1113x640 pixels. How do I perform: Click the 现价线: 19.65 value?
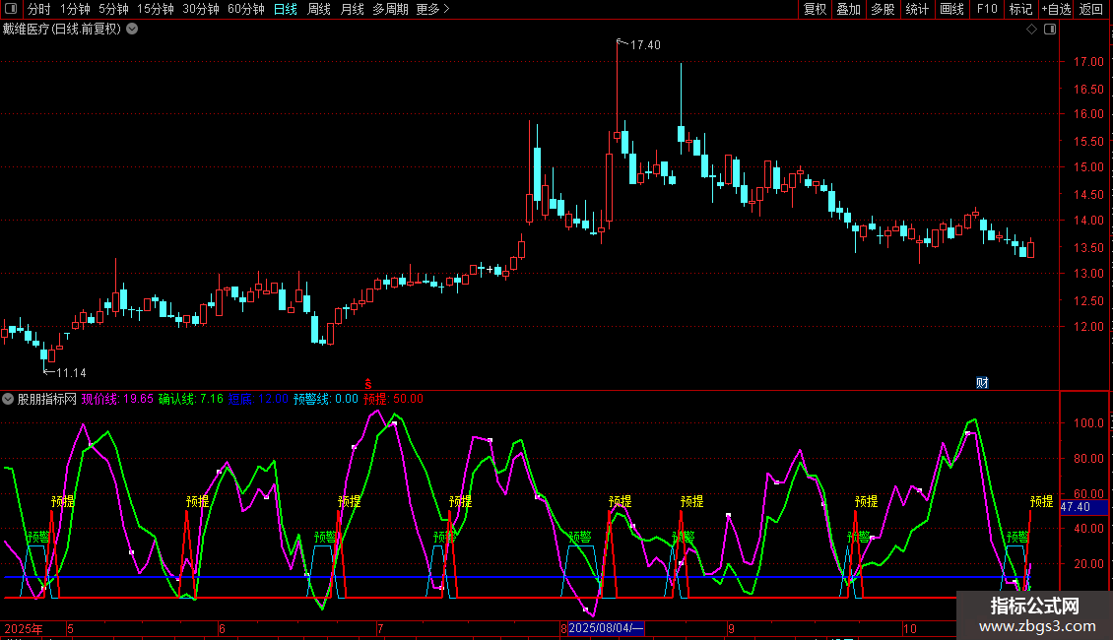coord(117,400)
